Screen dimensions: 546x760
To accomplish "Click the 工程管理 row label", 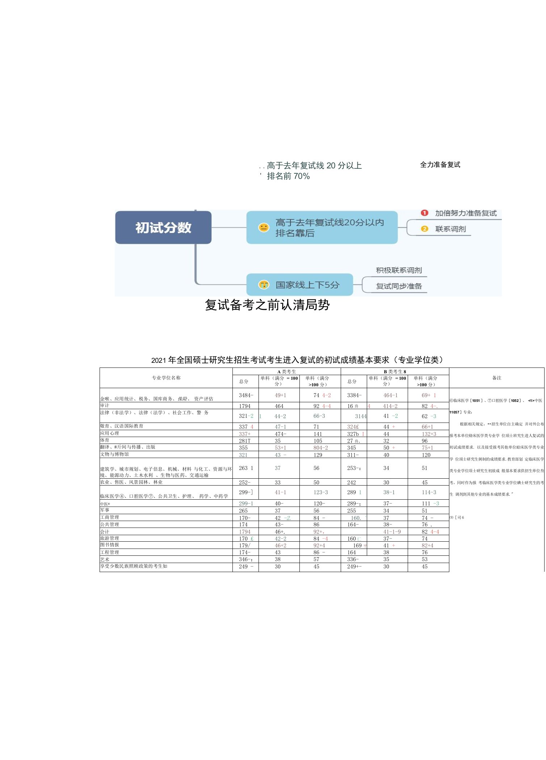I will click(109, 553).
